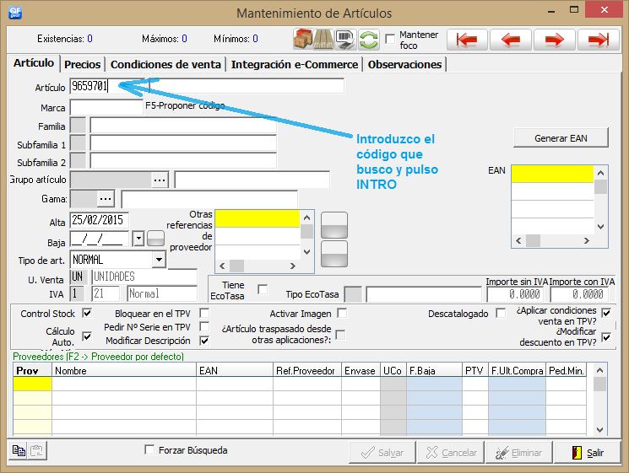This screenshot has width=629, height=473.
Task: Toggle Mantener foco checkbox
Action: click(x=390, y=40)
